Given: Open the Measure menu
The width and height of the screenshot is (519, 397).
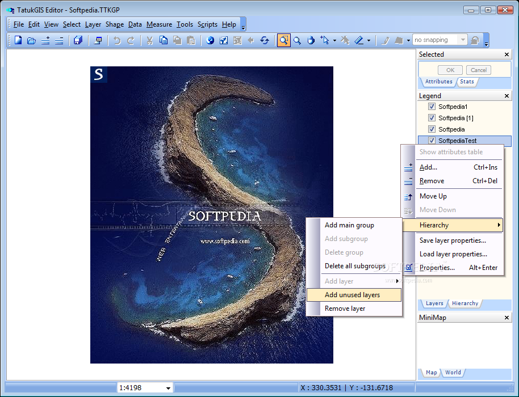Looking at the screenshot, I should pos(159,24).
